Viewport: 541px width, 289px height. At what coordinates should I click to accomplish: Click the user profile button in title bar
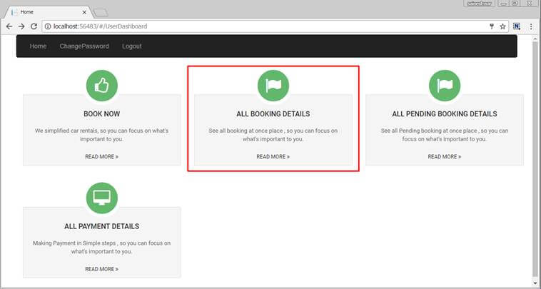click(479, 4)
